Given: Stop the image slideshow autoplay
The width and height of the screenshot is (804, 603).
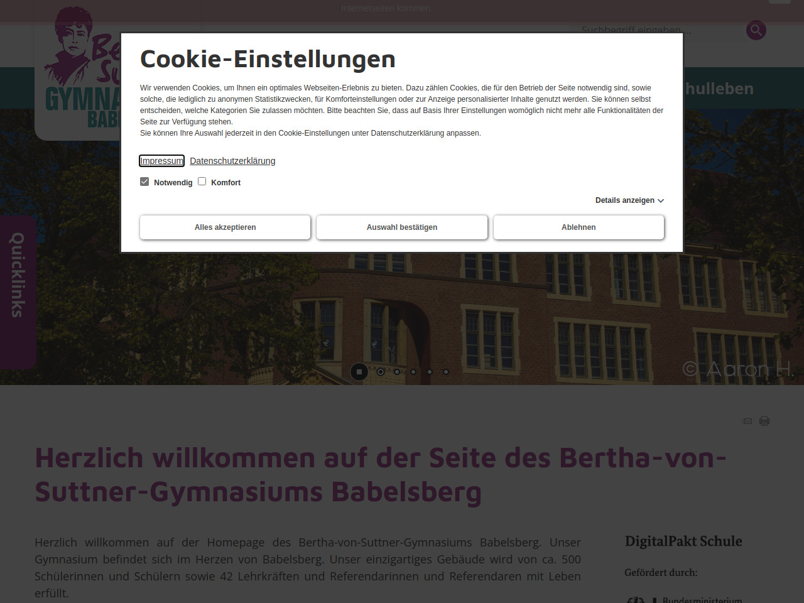Looking at the screenshot, I should (359, 372).
